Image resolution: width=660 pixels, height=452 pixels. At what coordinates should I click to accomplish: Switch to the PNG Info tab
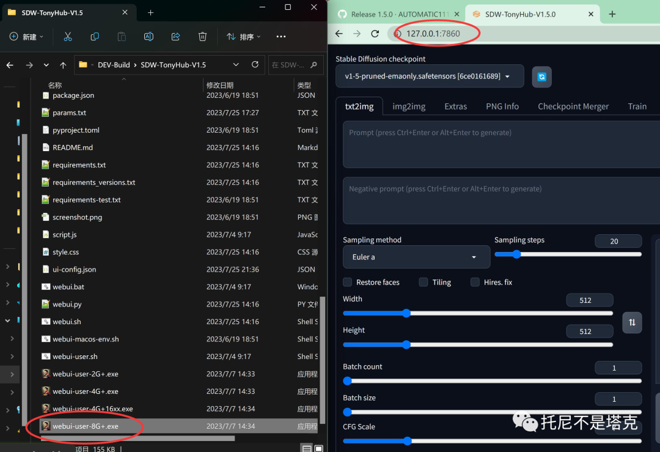[502, 106]
